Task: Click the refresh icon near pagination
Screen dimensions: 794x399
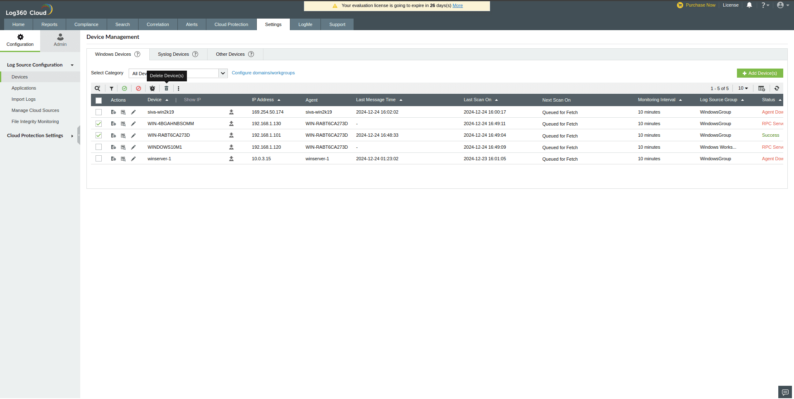Action: point(777,88)
